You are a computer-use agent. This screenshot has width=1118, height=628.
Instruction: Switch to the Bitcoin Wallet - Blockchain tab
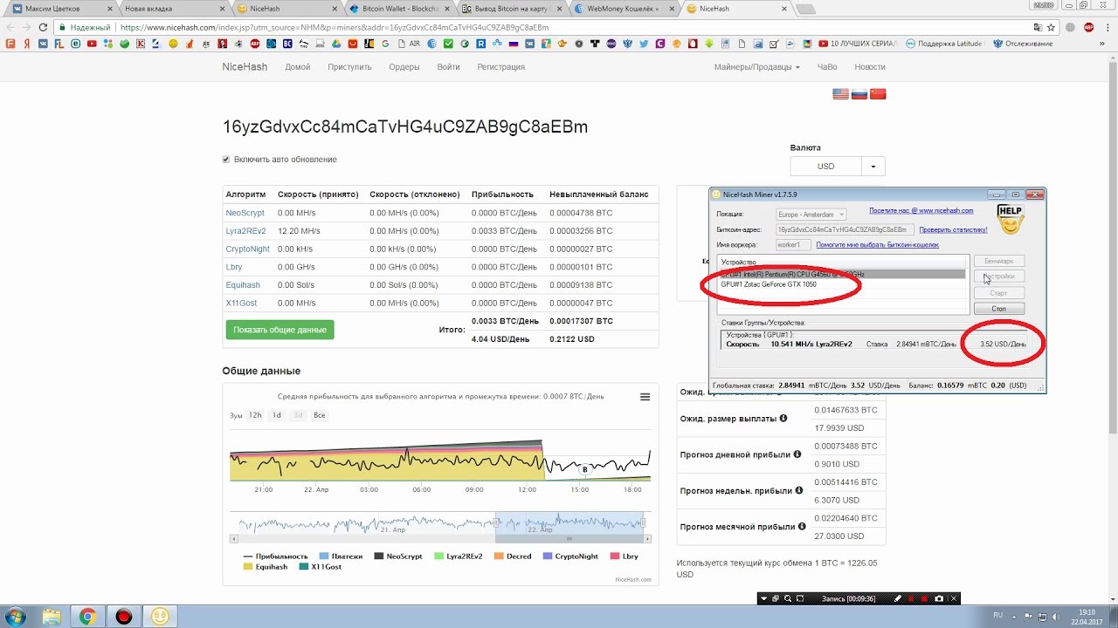click(x=397, y=9)
